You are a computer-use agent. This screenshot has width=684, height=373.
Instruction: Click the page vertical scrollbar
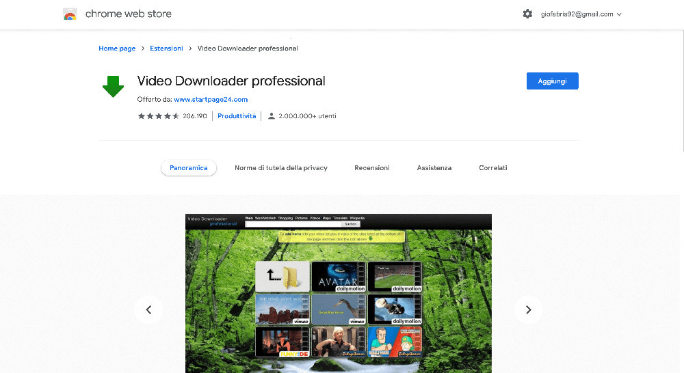[682, 92]
